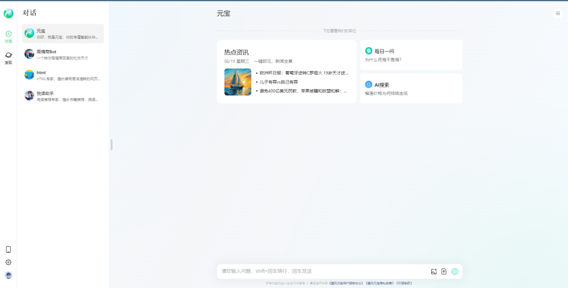Open the 避免400亿美元罚款 headline
The width and height of the screenshot is (568, 288).
(x=303, y=91)
